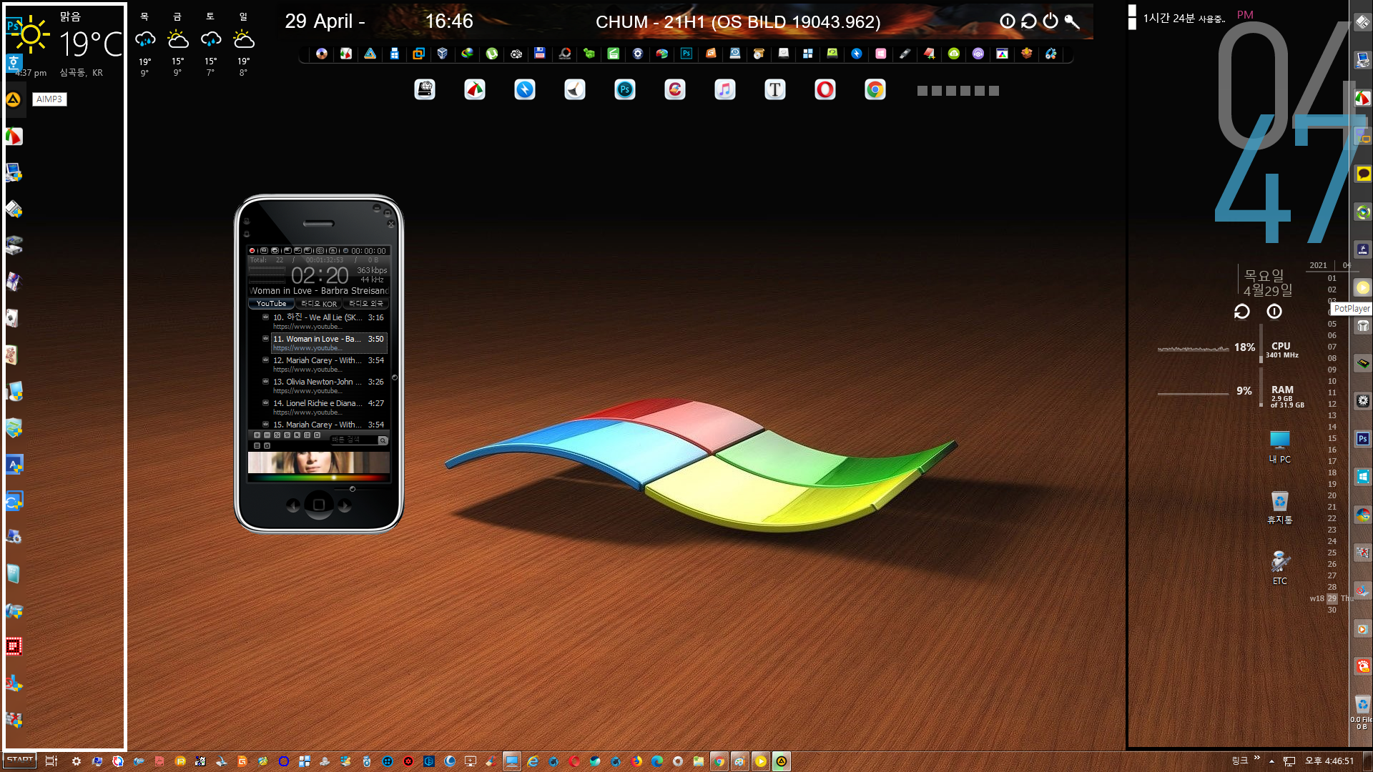Click the floppy disk icon in launcher bar
The height and width of the screenshot is (772, 1373).
coord(540,54)
